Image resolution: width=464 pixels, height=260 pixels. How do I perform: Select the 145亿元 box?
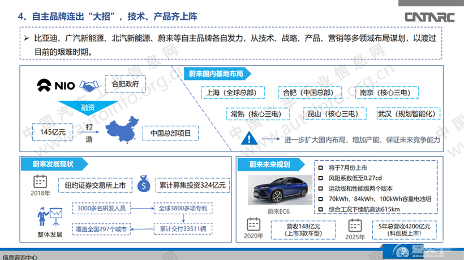click(x=53, y=132)
